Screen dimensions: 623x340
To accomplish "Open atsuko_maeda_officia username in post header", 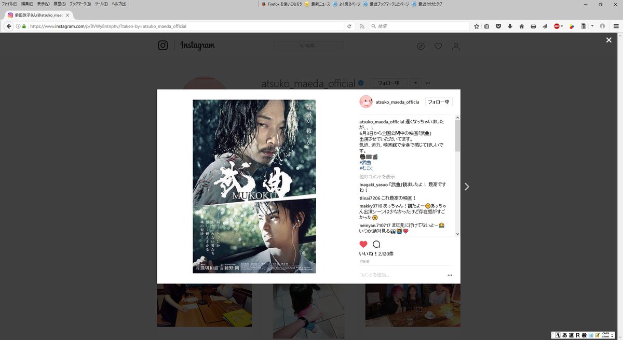I will (397, 102).
